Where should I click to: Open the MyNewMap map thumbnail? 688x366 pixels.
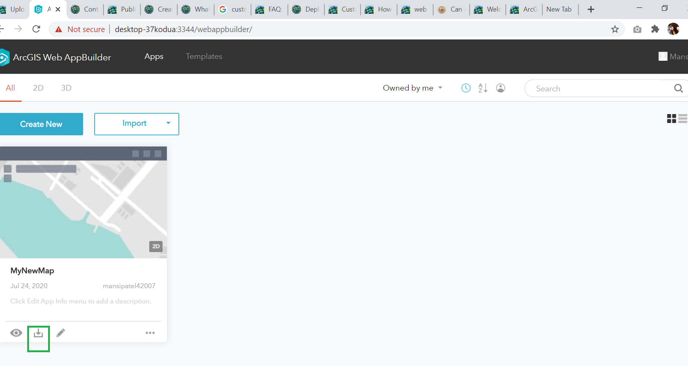83,202
